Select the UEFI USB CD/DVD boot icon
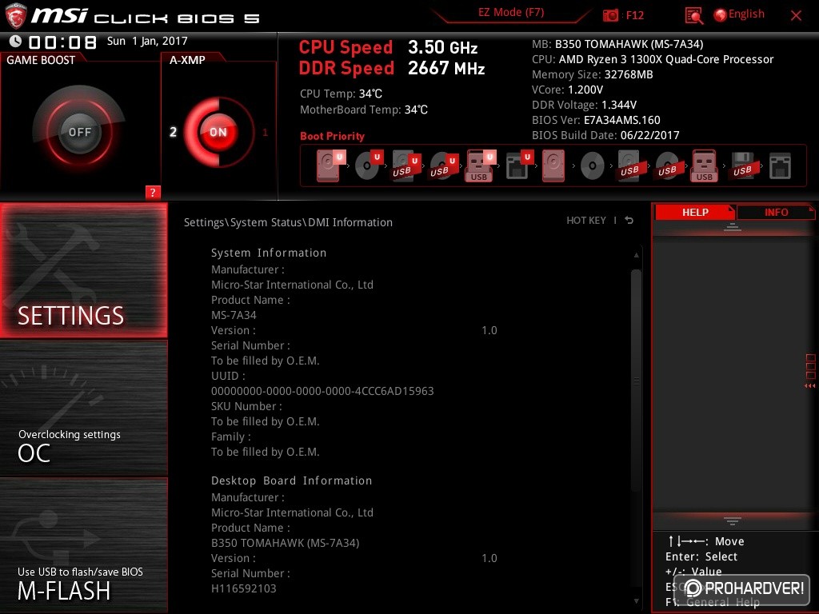819x614 pixels. (444, 166)
